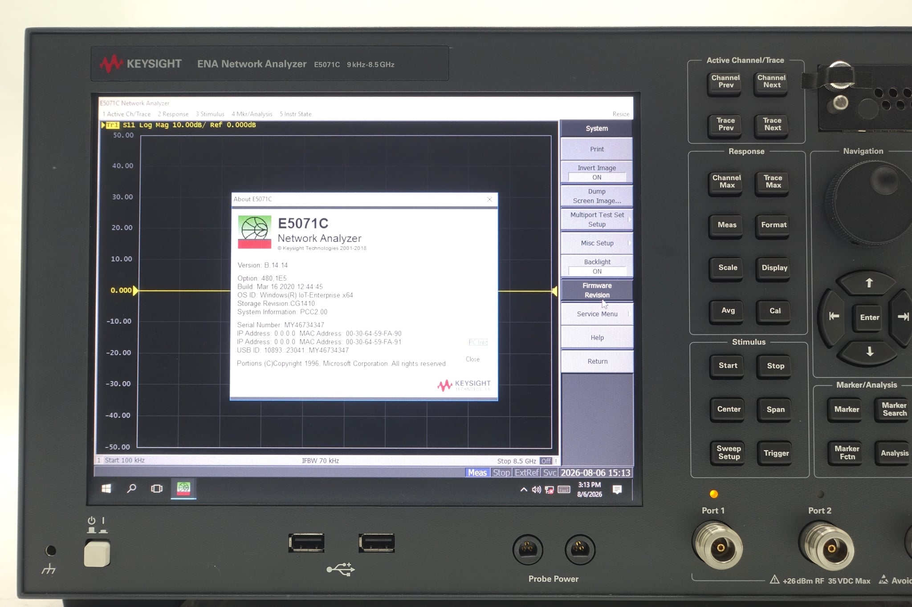
Task: Click the Marker Search hardware key
Action: click(894, 409)
